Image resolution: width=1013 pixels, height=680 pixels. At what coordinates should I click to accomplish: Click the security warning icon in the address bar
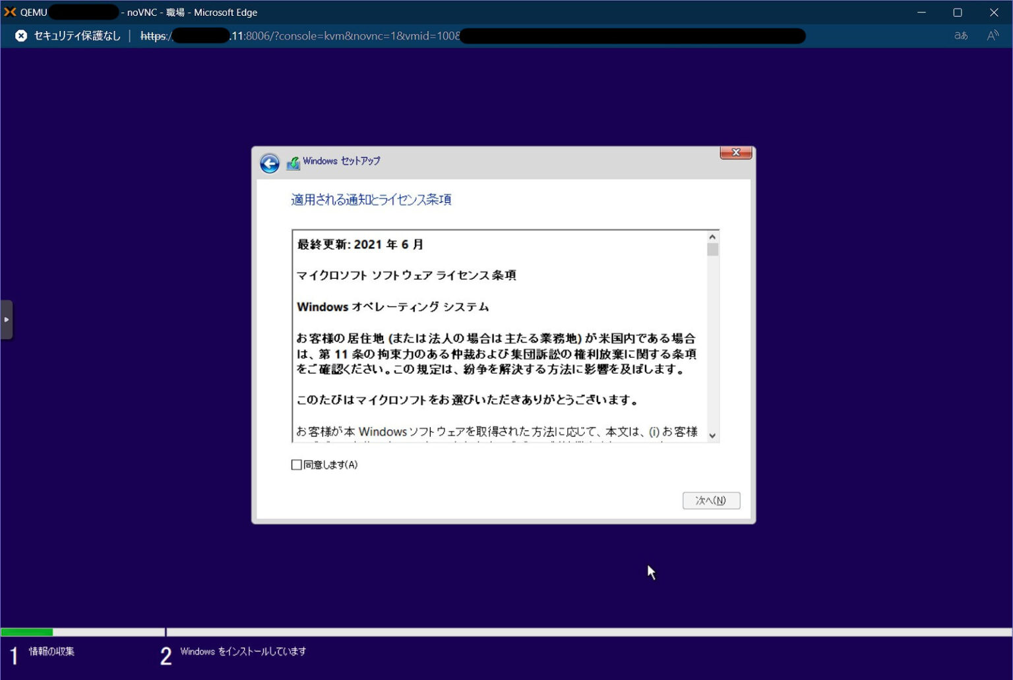point(20,36)
